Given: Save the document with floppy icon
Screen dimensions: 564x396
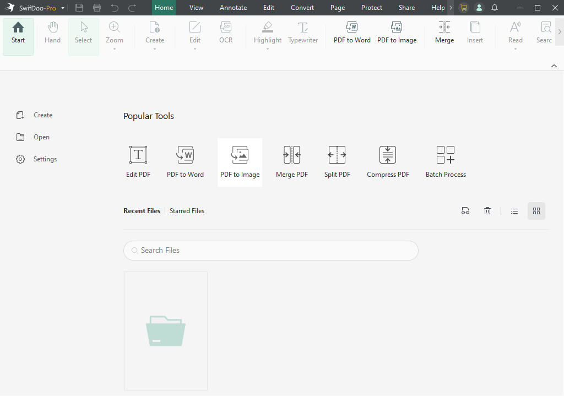Looking at the screenshot, I should point(79,8).
